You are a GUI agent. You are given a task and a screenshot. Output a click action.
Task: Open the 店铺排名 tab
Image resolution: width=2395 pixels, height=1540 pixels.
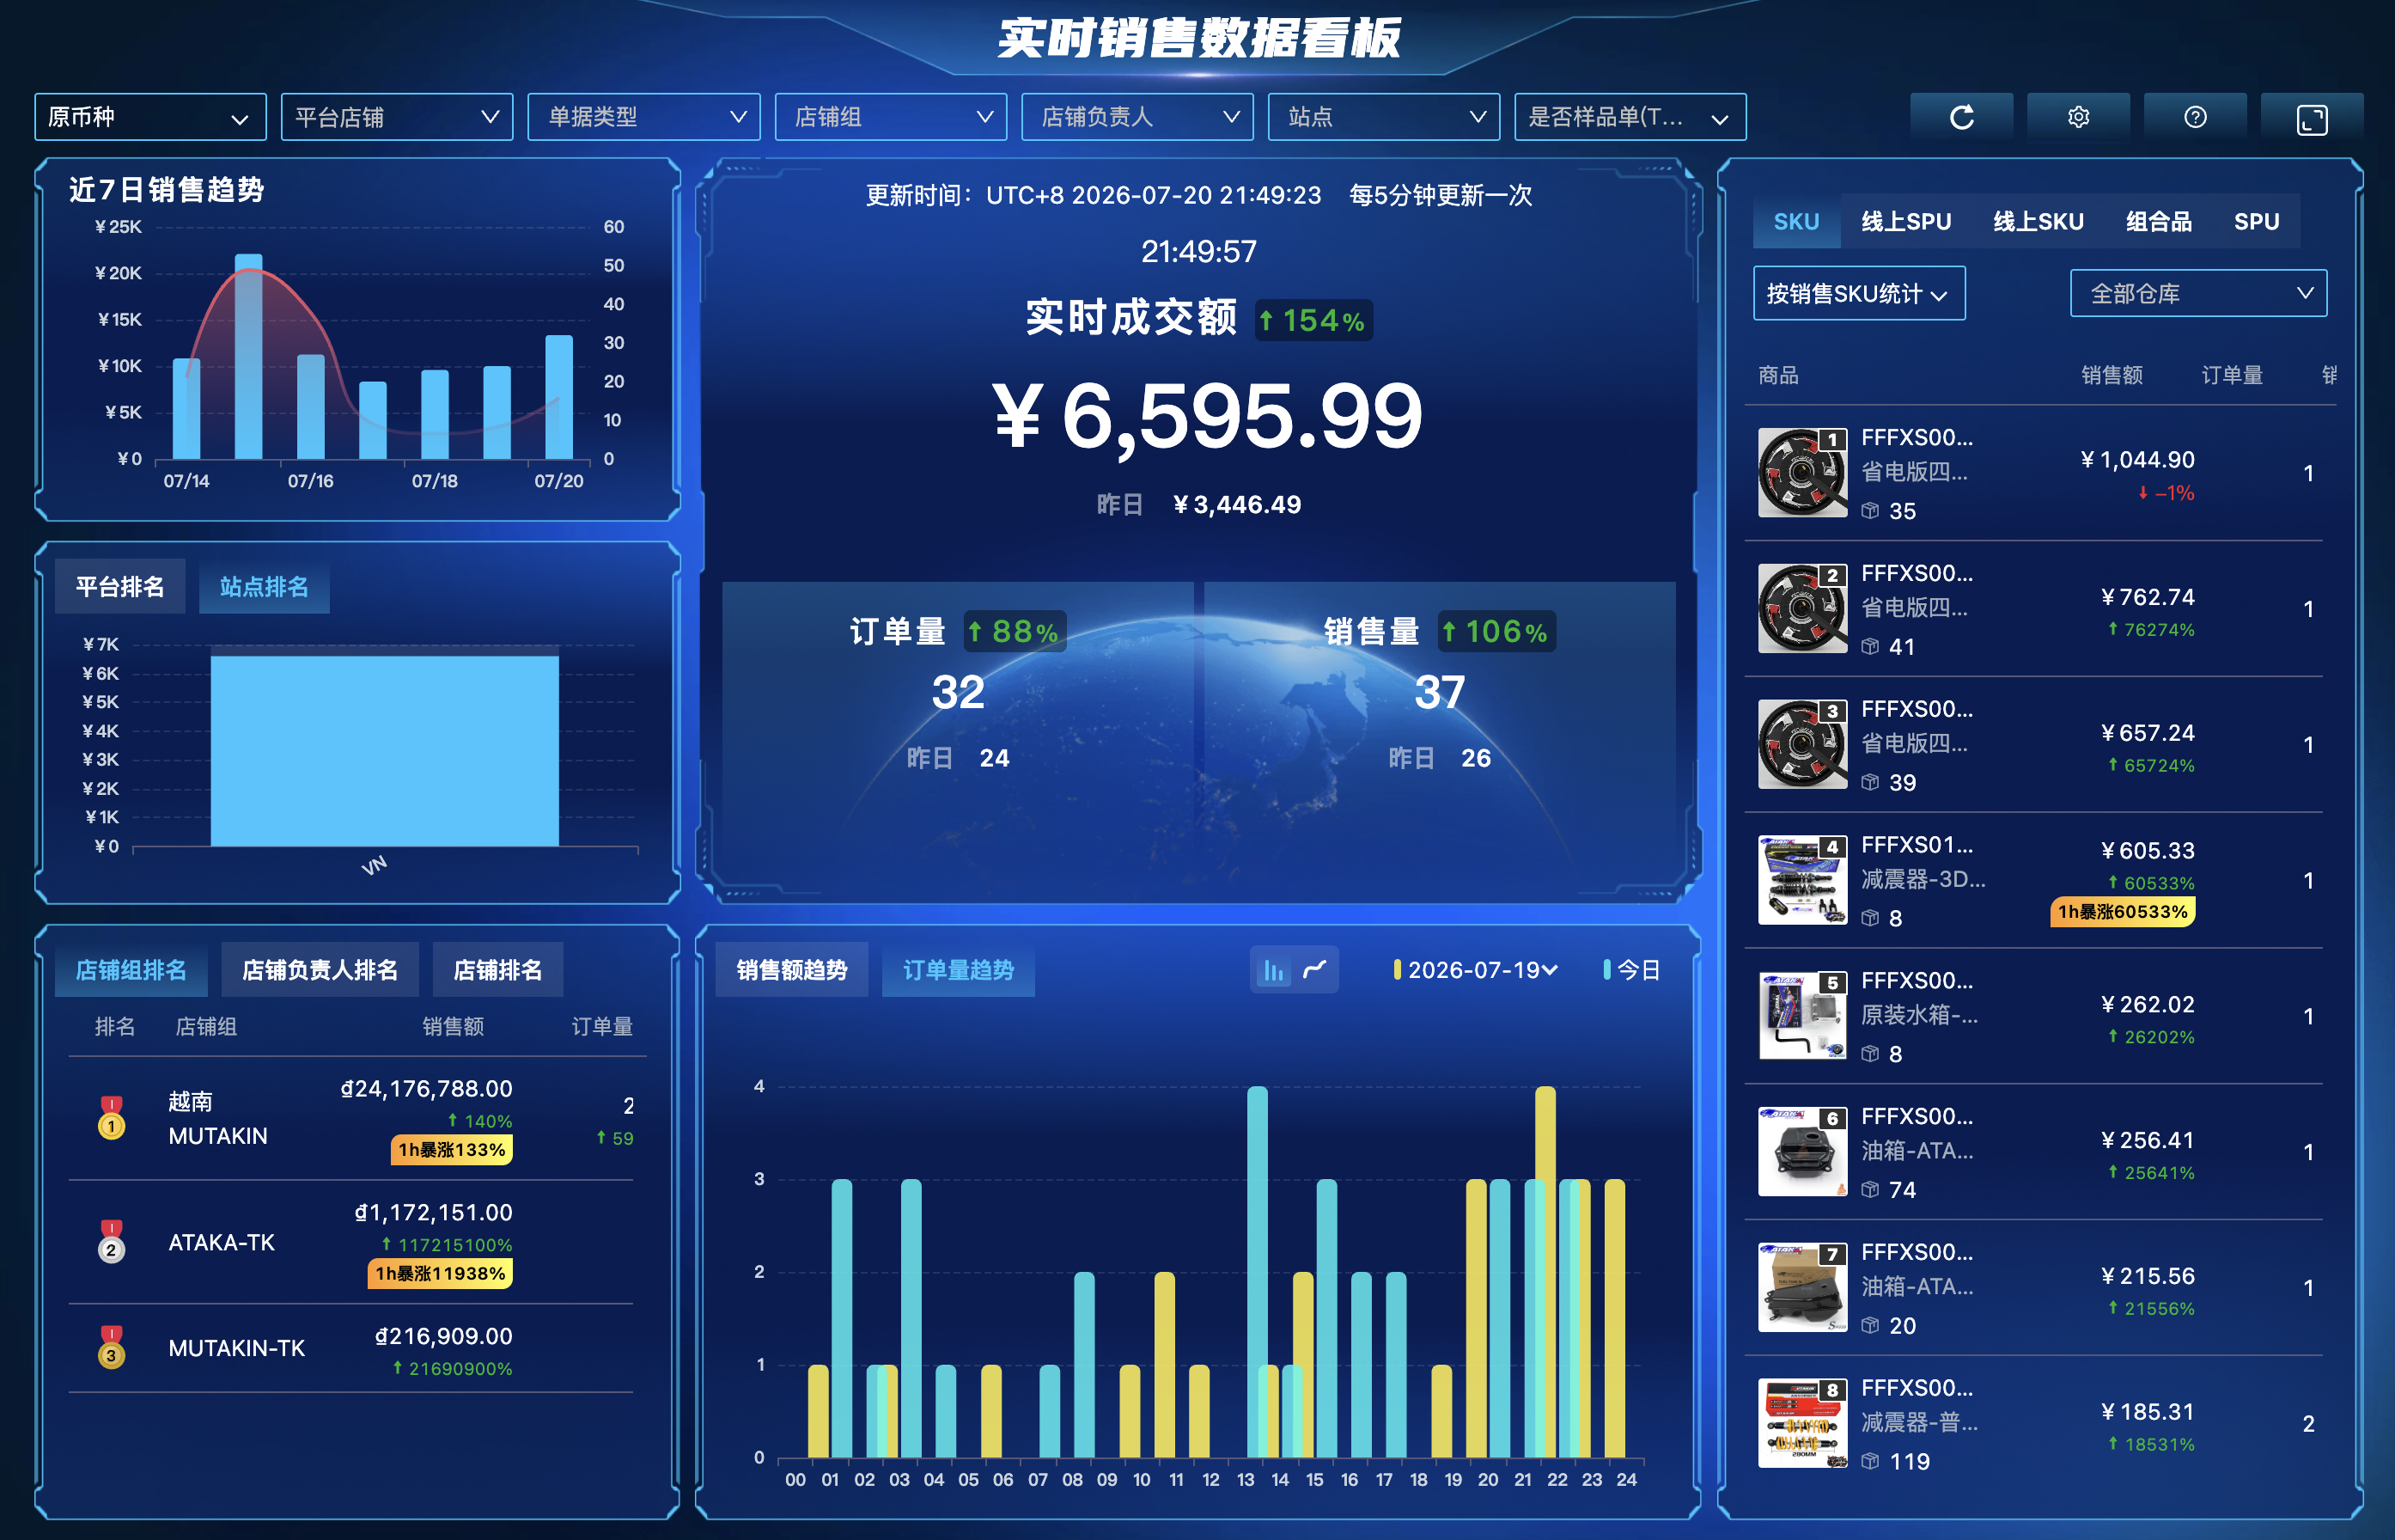(x=497, y=969)
